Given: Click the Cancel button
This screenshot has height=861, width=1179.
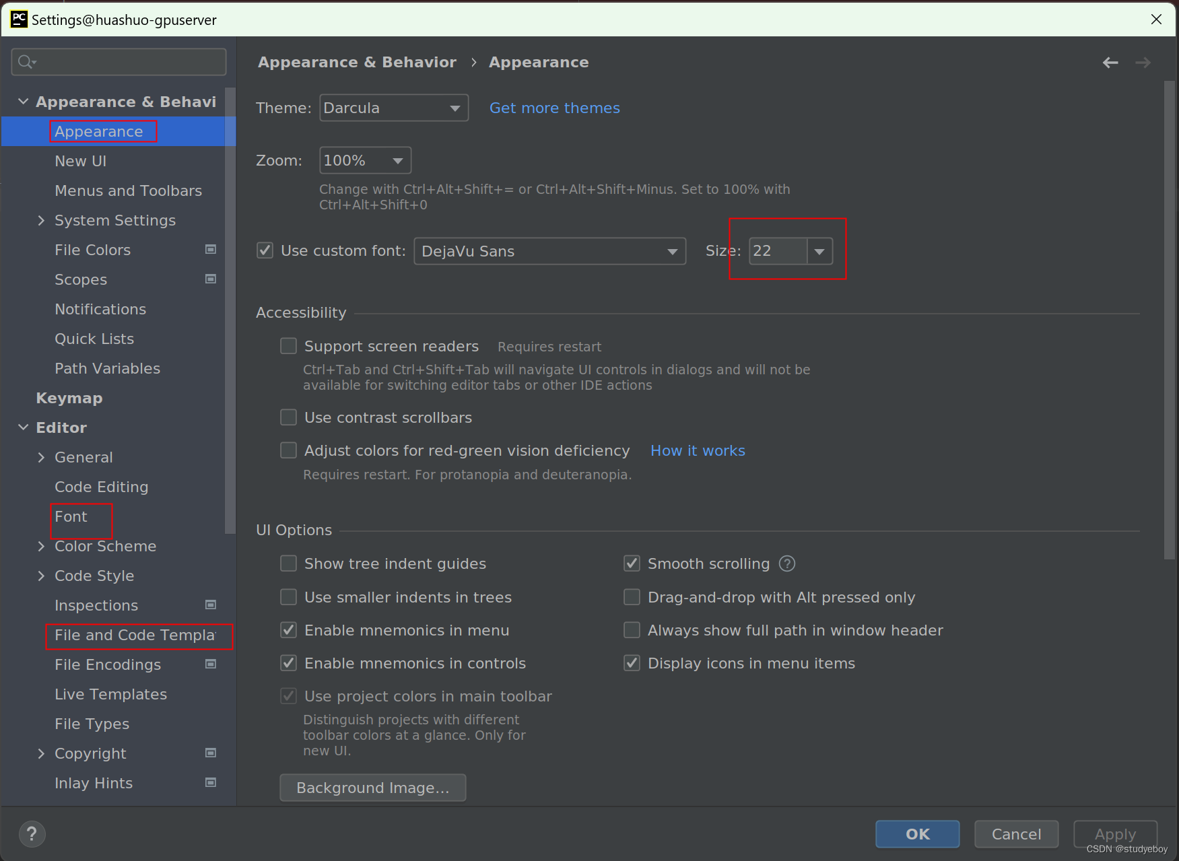Looking at the screenshot, I should [1017, 834].
